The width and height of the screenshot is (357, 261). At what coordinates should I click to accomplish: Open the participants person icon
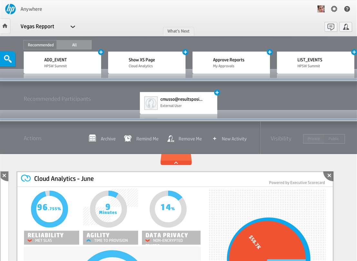[x=346, y=27]
